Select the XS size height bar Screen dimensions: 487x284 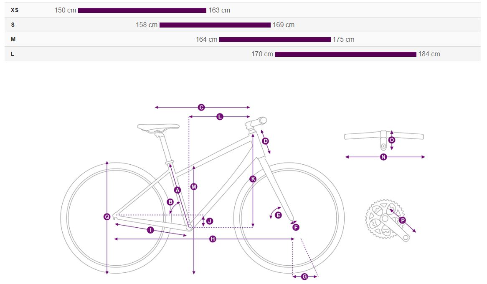pyautogui.click(x=142, y=10)
